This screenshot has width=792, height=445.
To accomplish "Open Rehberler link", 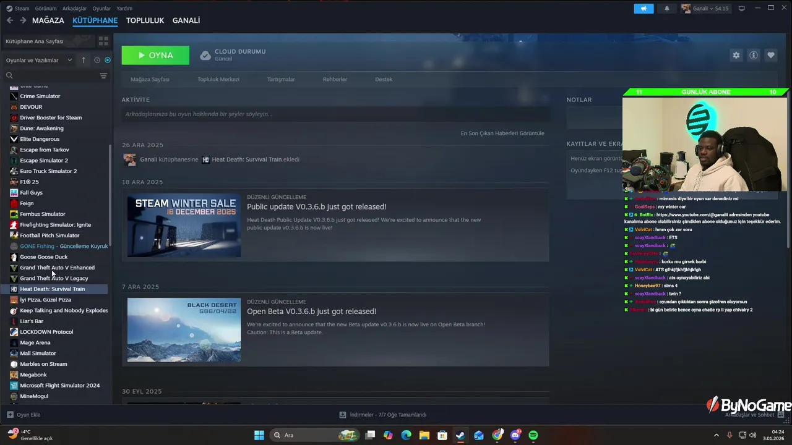I will (335, 79).
